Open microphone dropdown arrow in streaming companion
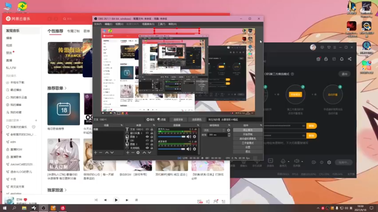 click(289, 162)
